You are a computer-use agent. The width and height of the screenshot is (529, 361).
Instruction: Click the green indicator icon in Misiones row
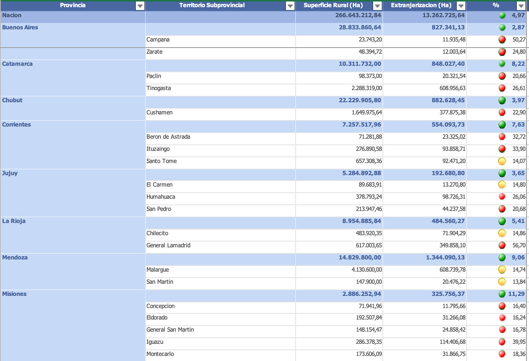(502, 294)
